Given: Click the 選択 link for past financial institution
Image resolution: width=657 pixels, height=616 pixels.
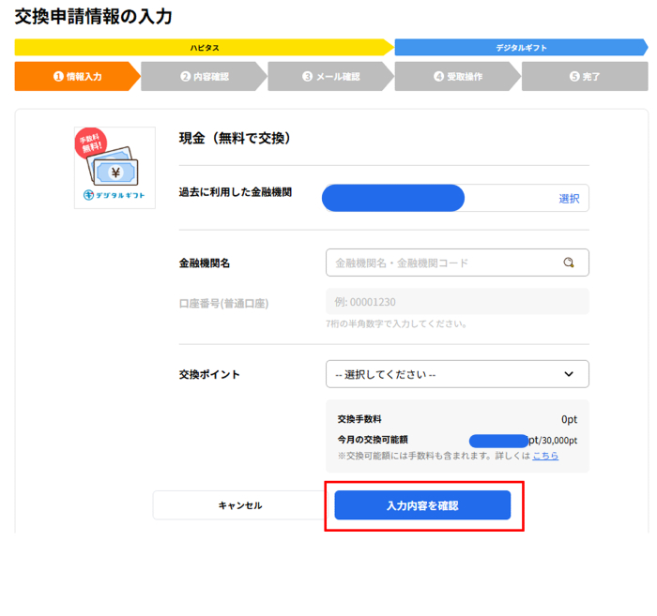Looking at the screenshot, I should pos(569,199).
